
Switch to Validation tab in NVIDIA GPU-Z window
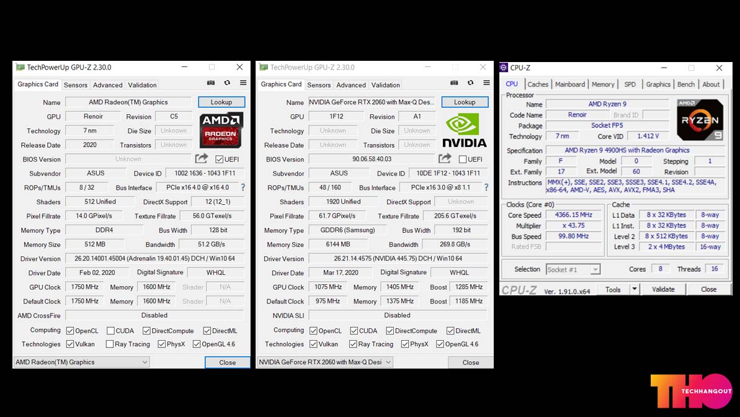[386, 85]
